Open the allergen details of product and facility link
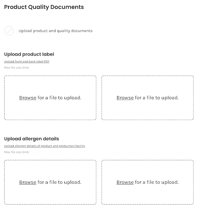 click(44, 146)
